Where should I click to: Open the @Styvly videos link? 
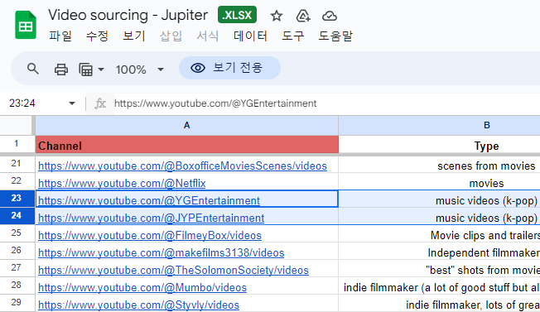point(138,305)
